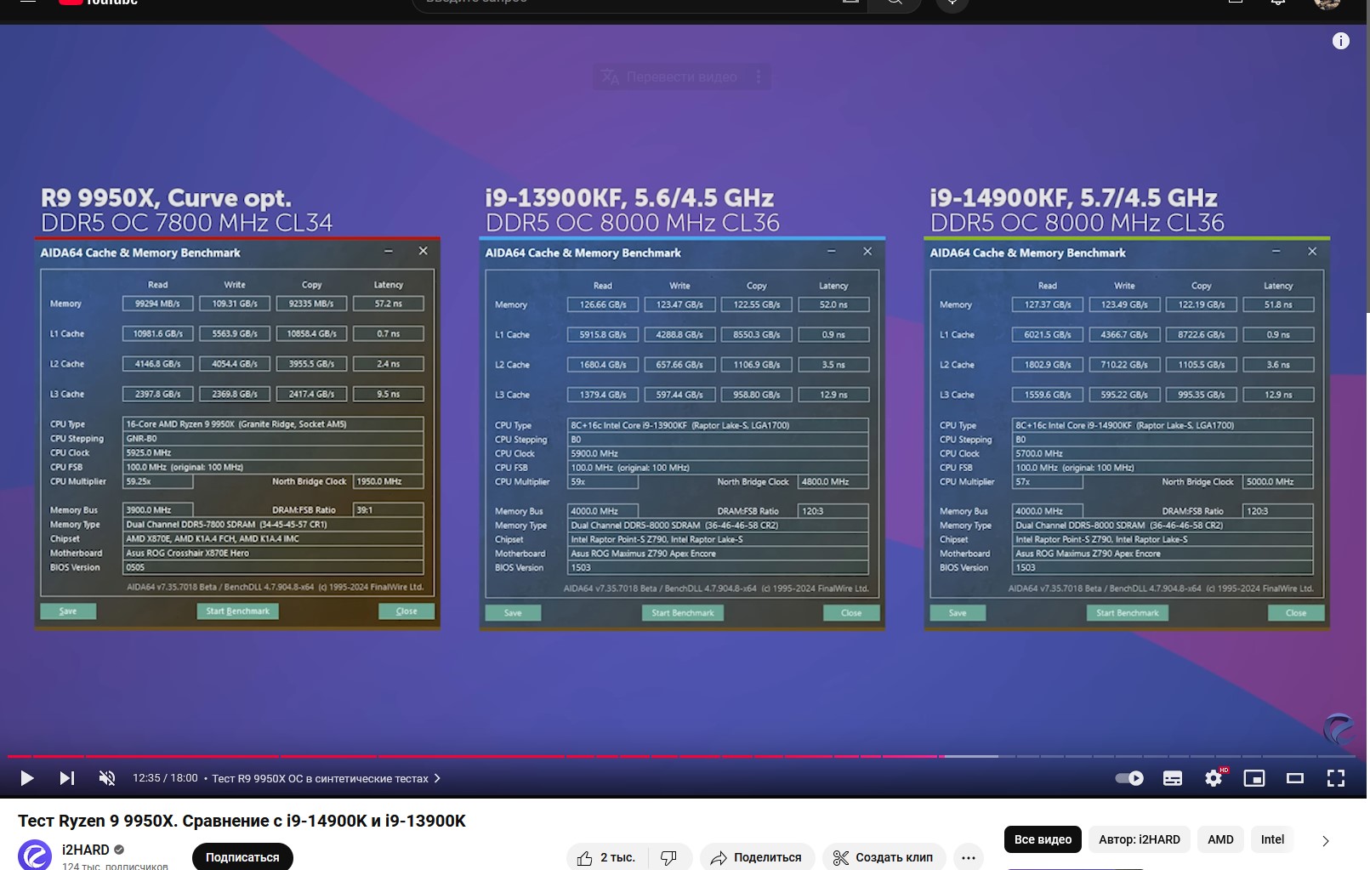
Task: Click the i9-14900KF, 5.7/4.5 GHz heading
Action: click(x=1073, y=198)
